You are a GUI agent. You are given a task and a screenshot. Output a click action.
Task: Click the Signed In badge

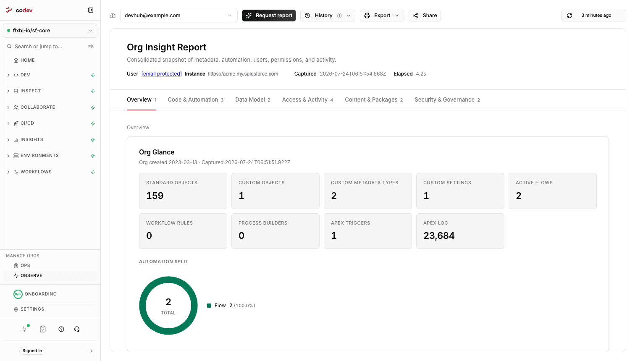click(32, 351)
